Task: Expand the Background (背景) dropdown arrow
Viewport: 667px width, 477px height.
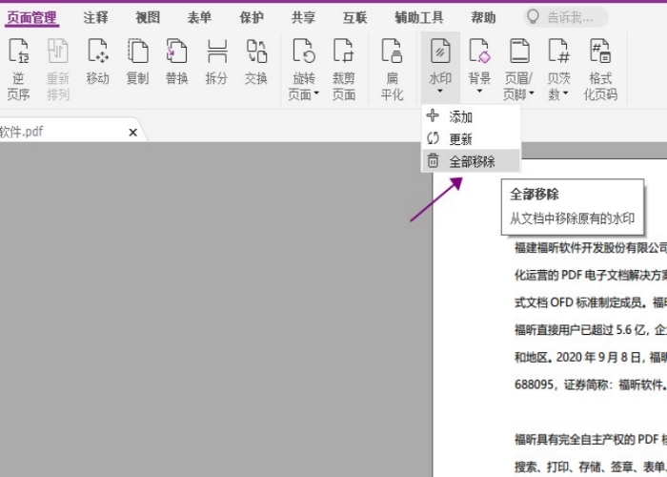Action: pos(479,92)
